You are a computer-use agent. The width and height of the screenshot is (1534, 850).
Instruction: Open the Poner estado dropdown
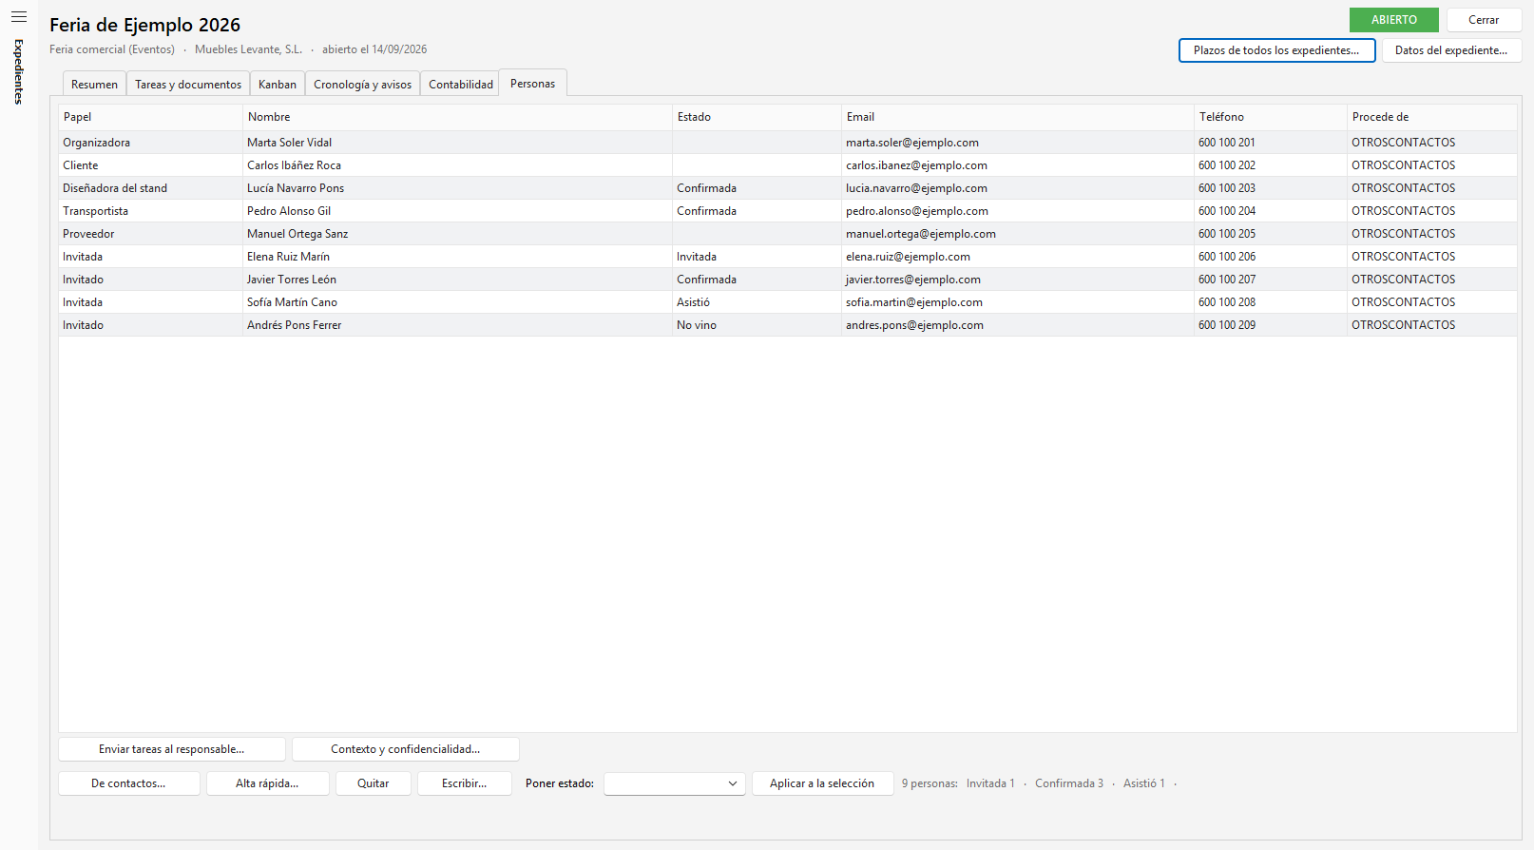coord(675,783)
